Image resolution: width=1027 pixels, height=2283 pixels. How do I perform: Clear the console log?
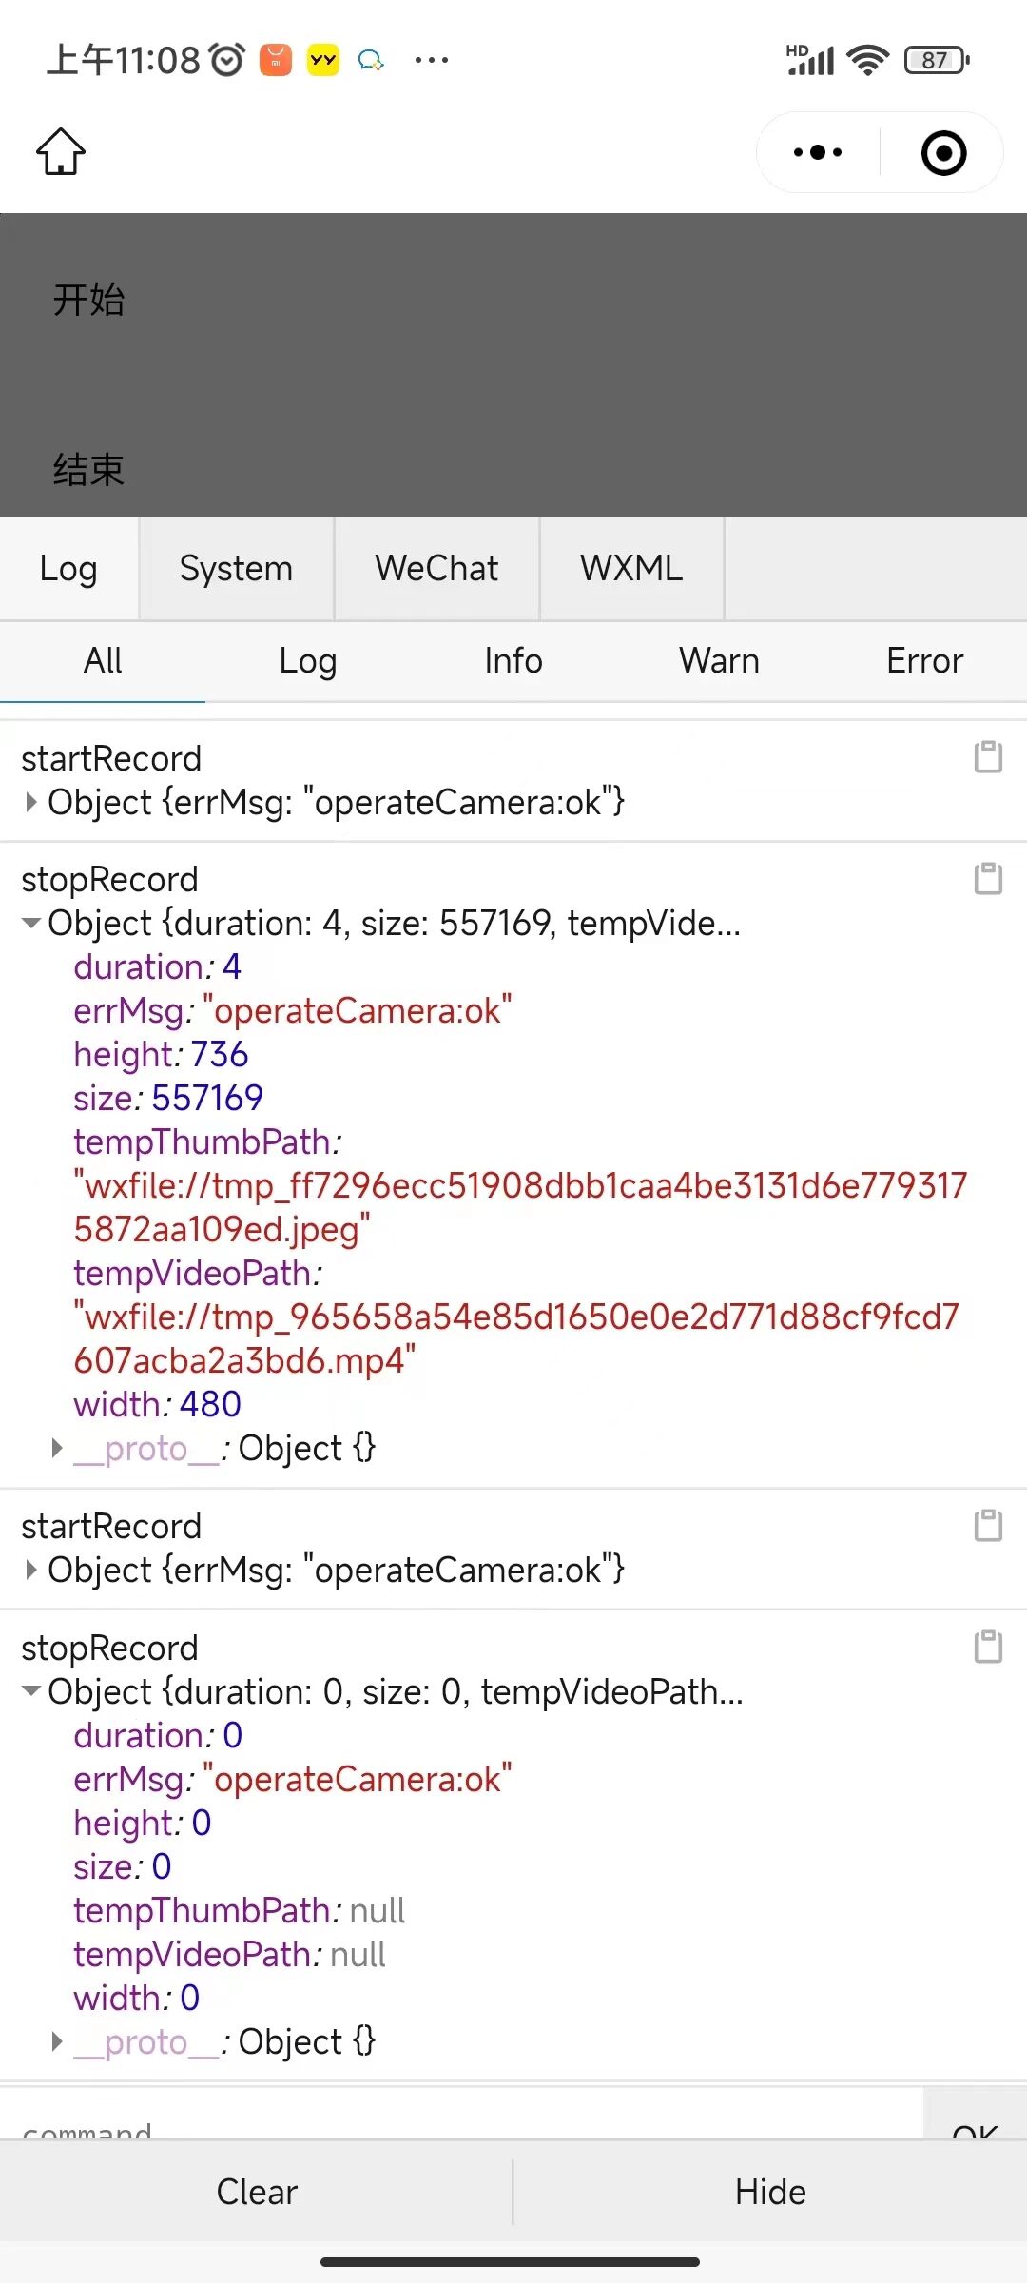pos(257,2192)
